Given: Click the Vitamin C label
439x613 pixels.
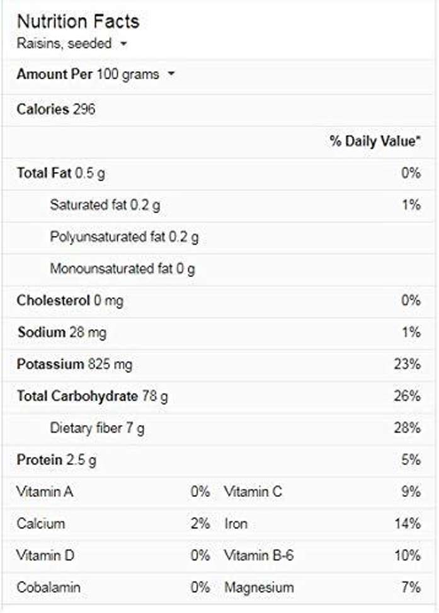Looking at the screenshot, I should tap(253, 492).
